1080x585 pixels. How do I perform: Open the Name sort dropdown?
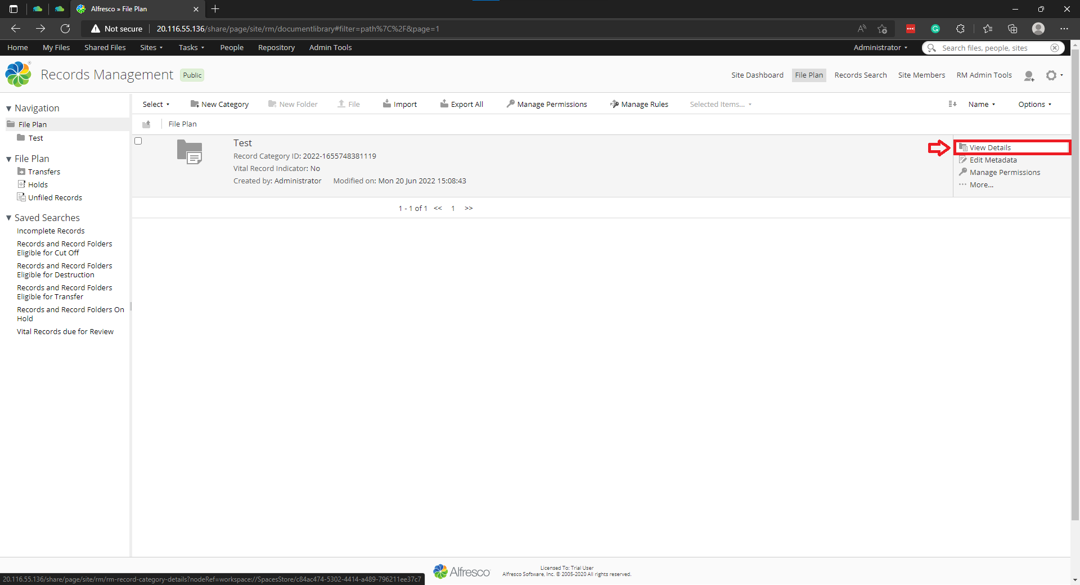click(x=982, y=104)
